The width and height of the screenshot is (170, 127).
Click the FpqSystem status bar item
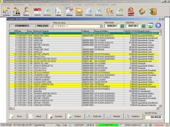(159, 125)
